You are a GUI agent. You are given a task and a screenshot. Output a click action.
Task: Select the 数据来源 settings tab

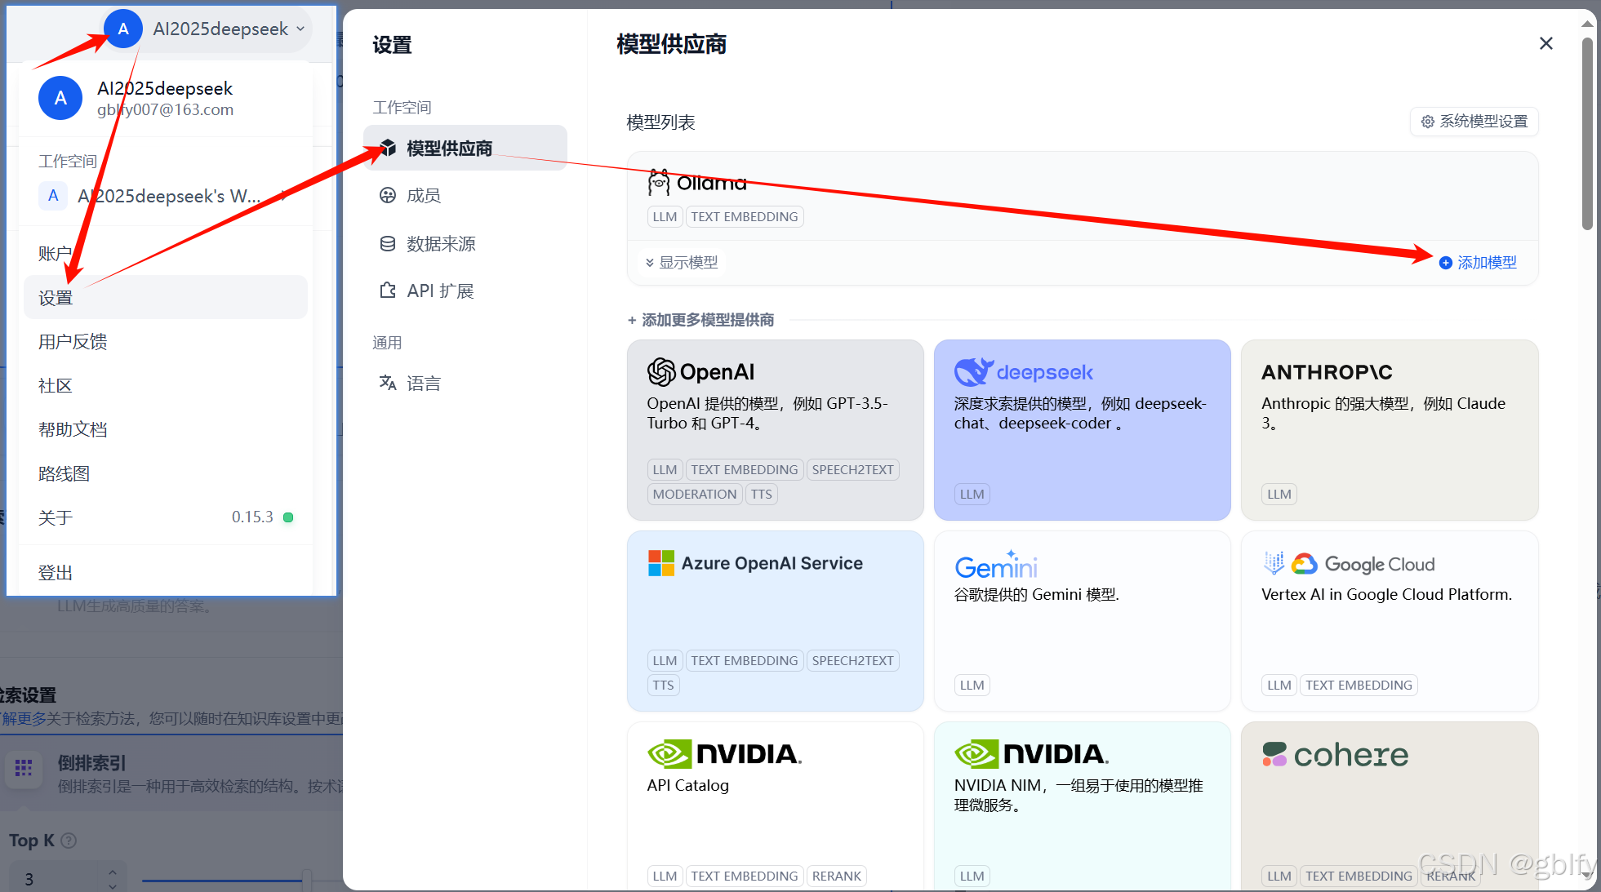pyautogui.click(x=465, y=244)
